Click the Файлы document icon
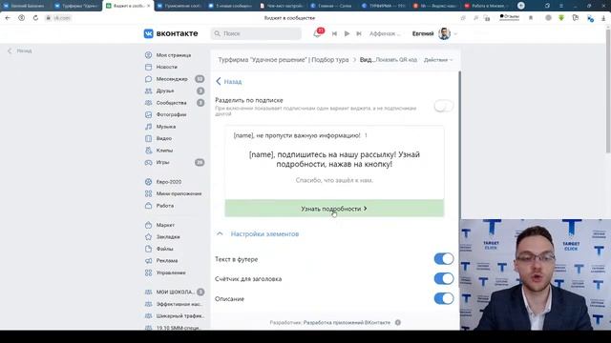611x343 pixels. tap(148, 249)
